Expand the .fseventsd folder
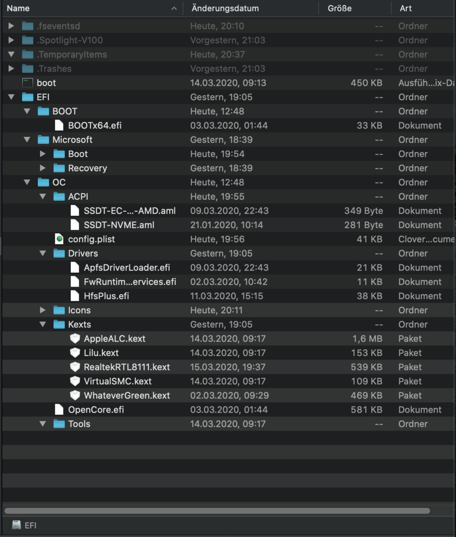Screen dimensions: 456x537 click(x=11, y=26)
